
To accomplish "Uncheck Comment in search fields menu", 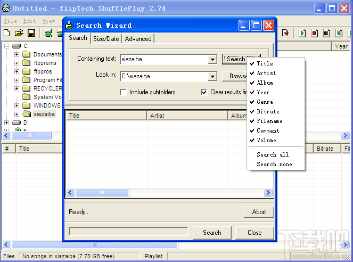I will (x=276, y=131).
